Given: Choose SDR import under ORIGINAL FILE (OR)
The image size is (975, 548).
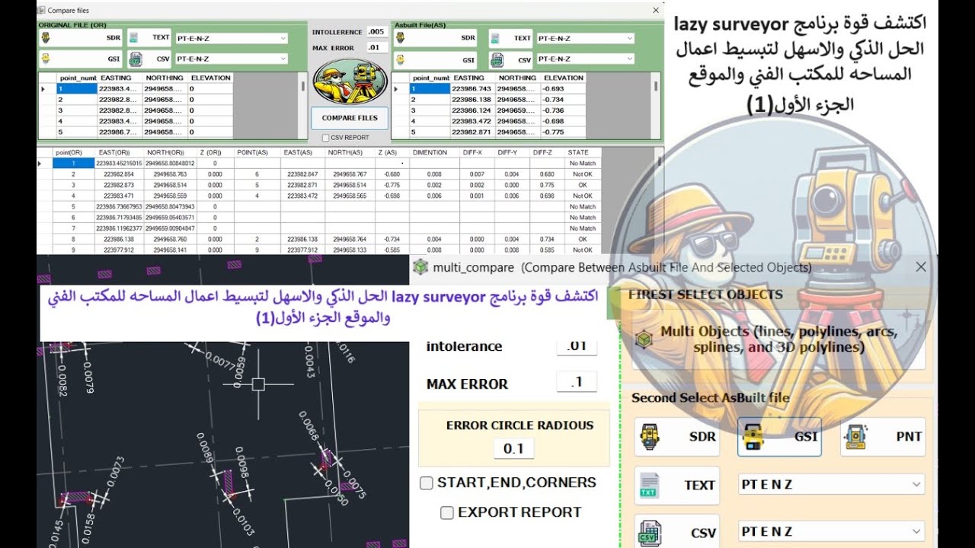Looking at the screenshot, I should pyautogui.click(x=82, y=37).
